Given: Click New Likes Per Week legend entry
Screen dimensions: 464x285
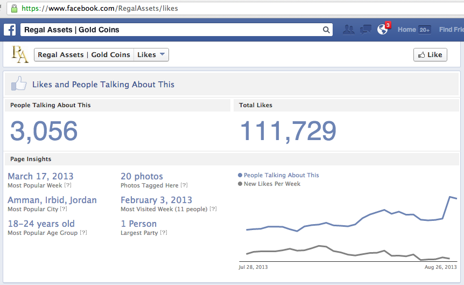Looking at the screenshot, I should (269, 184).
